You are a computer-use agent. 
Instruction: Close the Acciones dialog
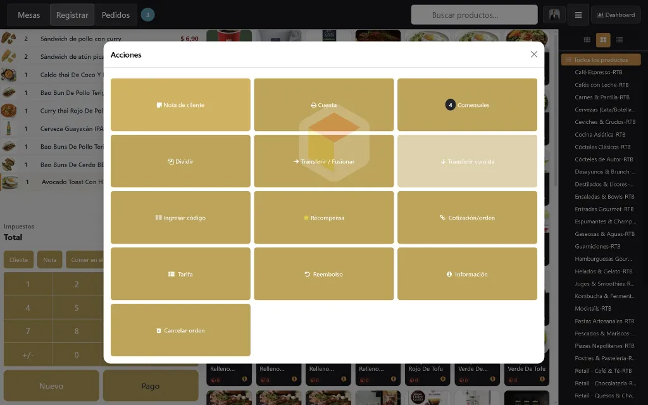tap(534, 54)
